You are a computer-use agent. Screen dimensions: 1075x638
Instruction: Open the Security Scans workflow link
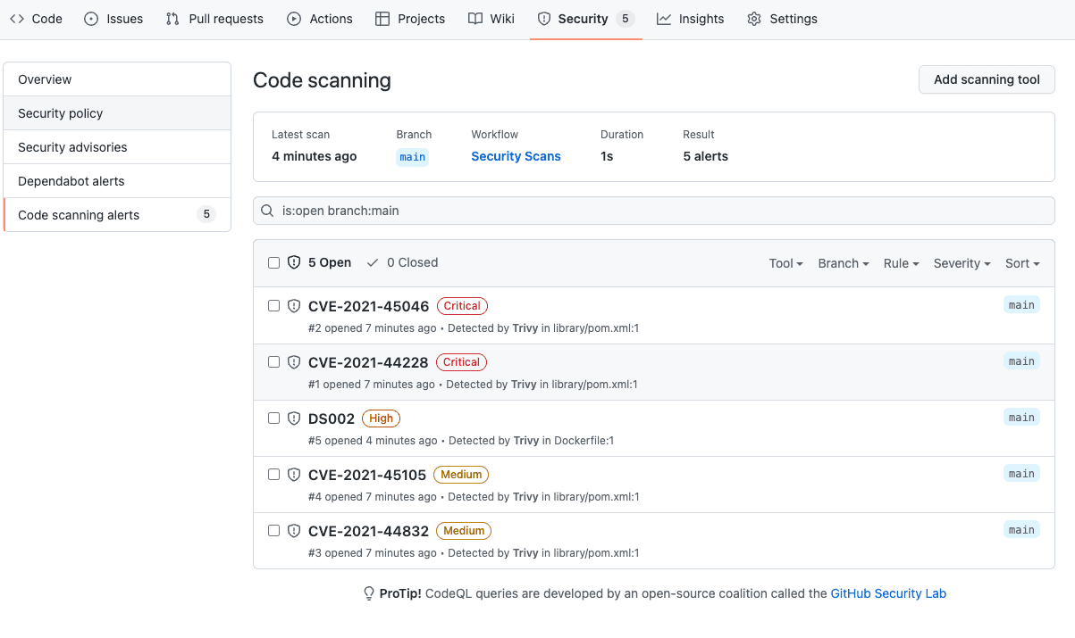click(516, 156)
